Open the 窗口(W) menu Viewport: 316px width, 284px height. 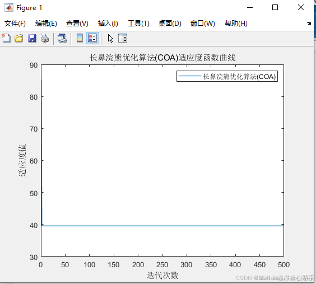click(202, 24)
